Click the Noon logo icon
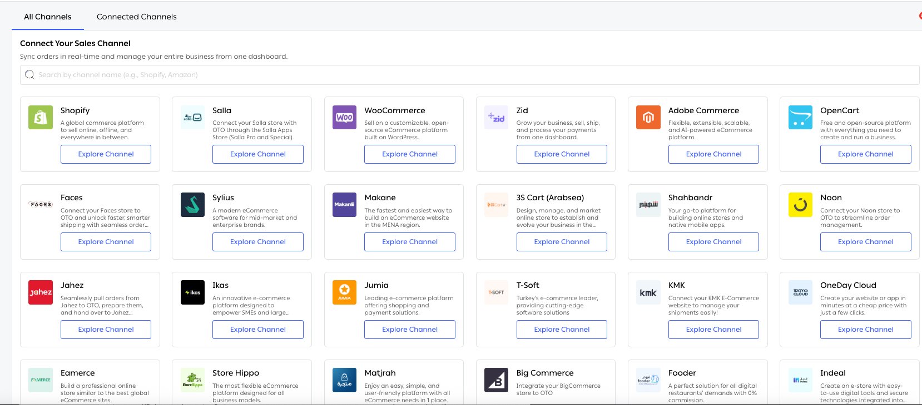Viewport: 922px width, 405px height. 800,205
